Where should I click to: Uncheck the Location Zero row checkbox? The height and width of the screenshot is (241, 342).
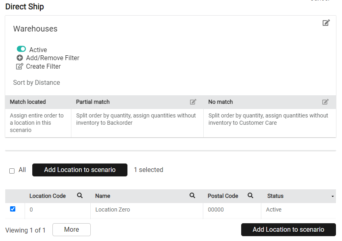[x=13, y=208]
